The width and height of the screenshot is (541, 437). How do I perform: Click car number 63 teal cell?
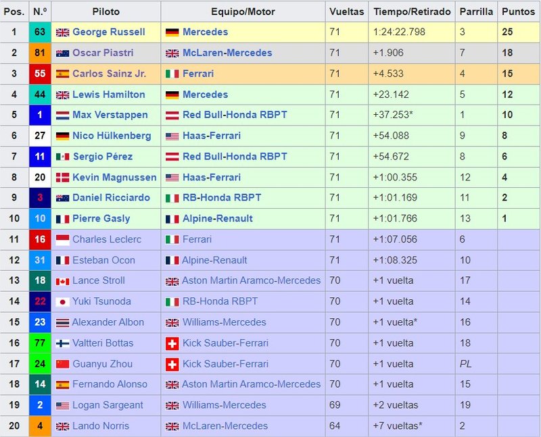click(40, 32)
